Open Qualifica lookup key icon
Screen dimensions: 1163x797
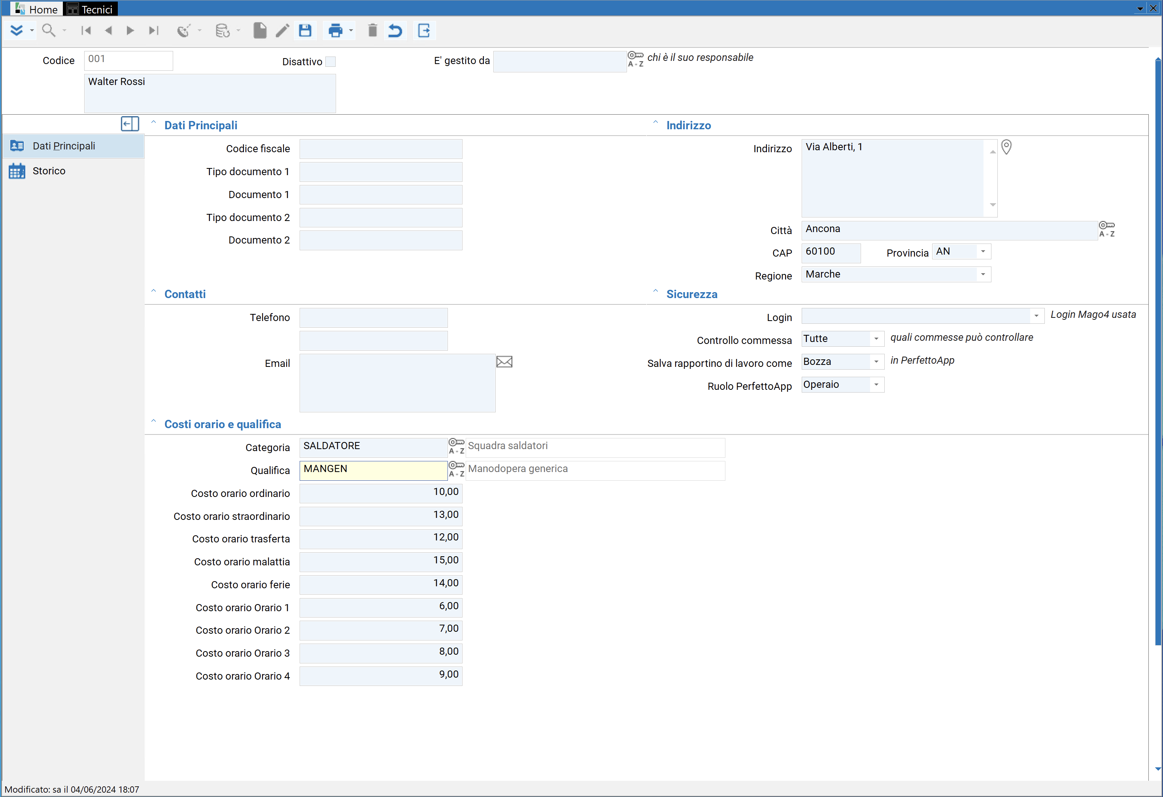[x=457, y=469]
